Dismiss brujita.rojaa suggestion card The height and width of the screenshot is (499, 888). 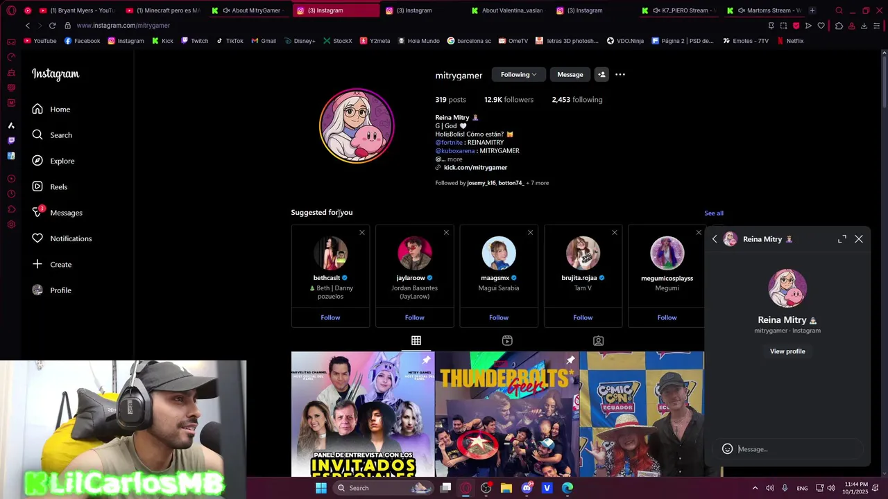[x=614, y=232]
